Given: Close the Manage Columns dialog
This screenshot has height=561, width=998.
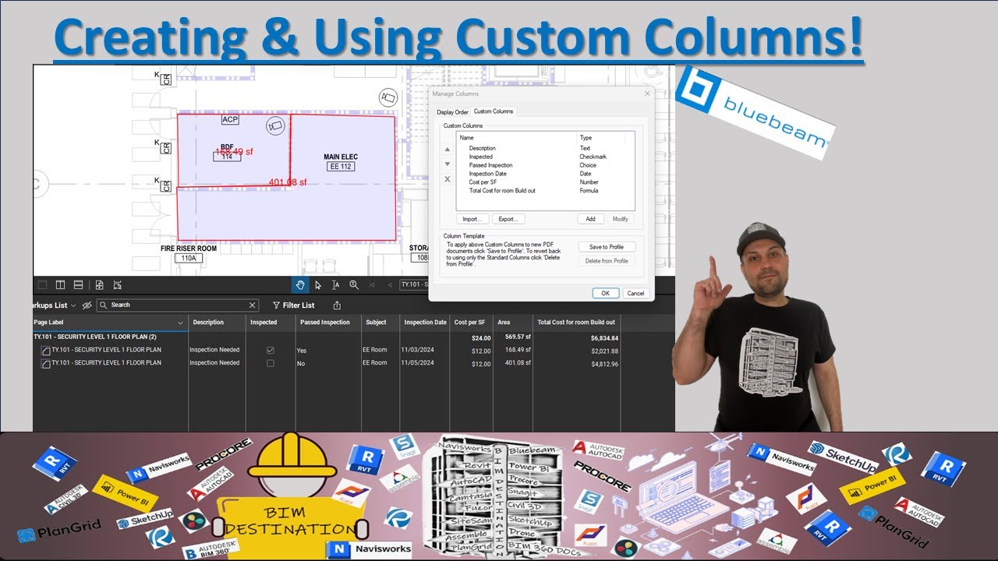Looking at the screenshot, I should coord(646,93).
